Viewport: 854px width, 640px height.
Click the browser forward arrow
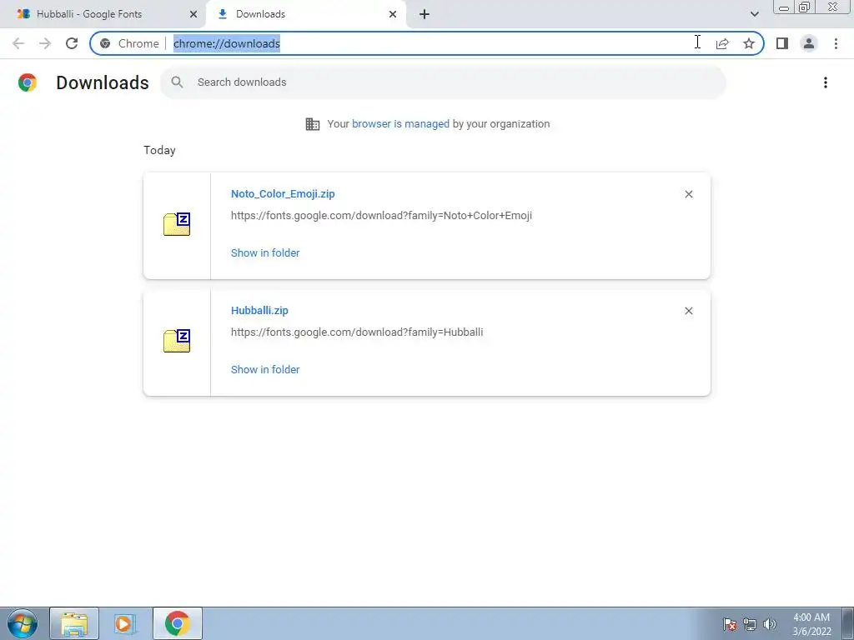tap(45, 43)
